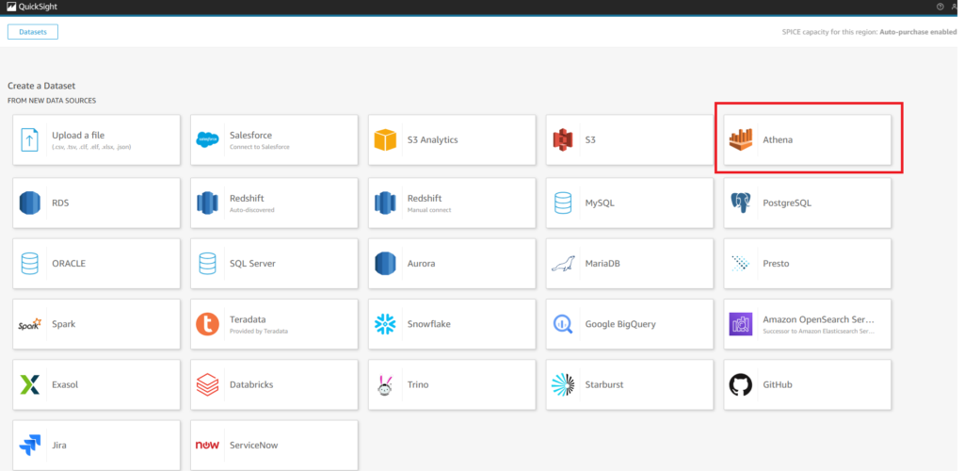Select the Athena label text

778,139
